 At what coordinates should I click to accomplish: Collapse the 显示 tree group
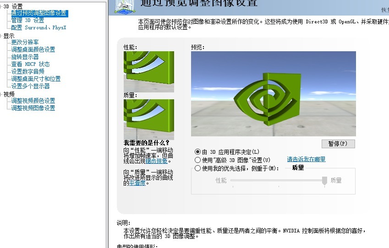coord(1,36)
